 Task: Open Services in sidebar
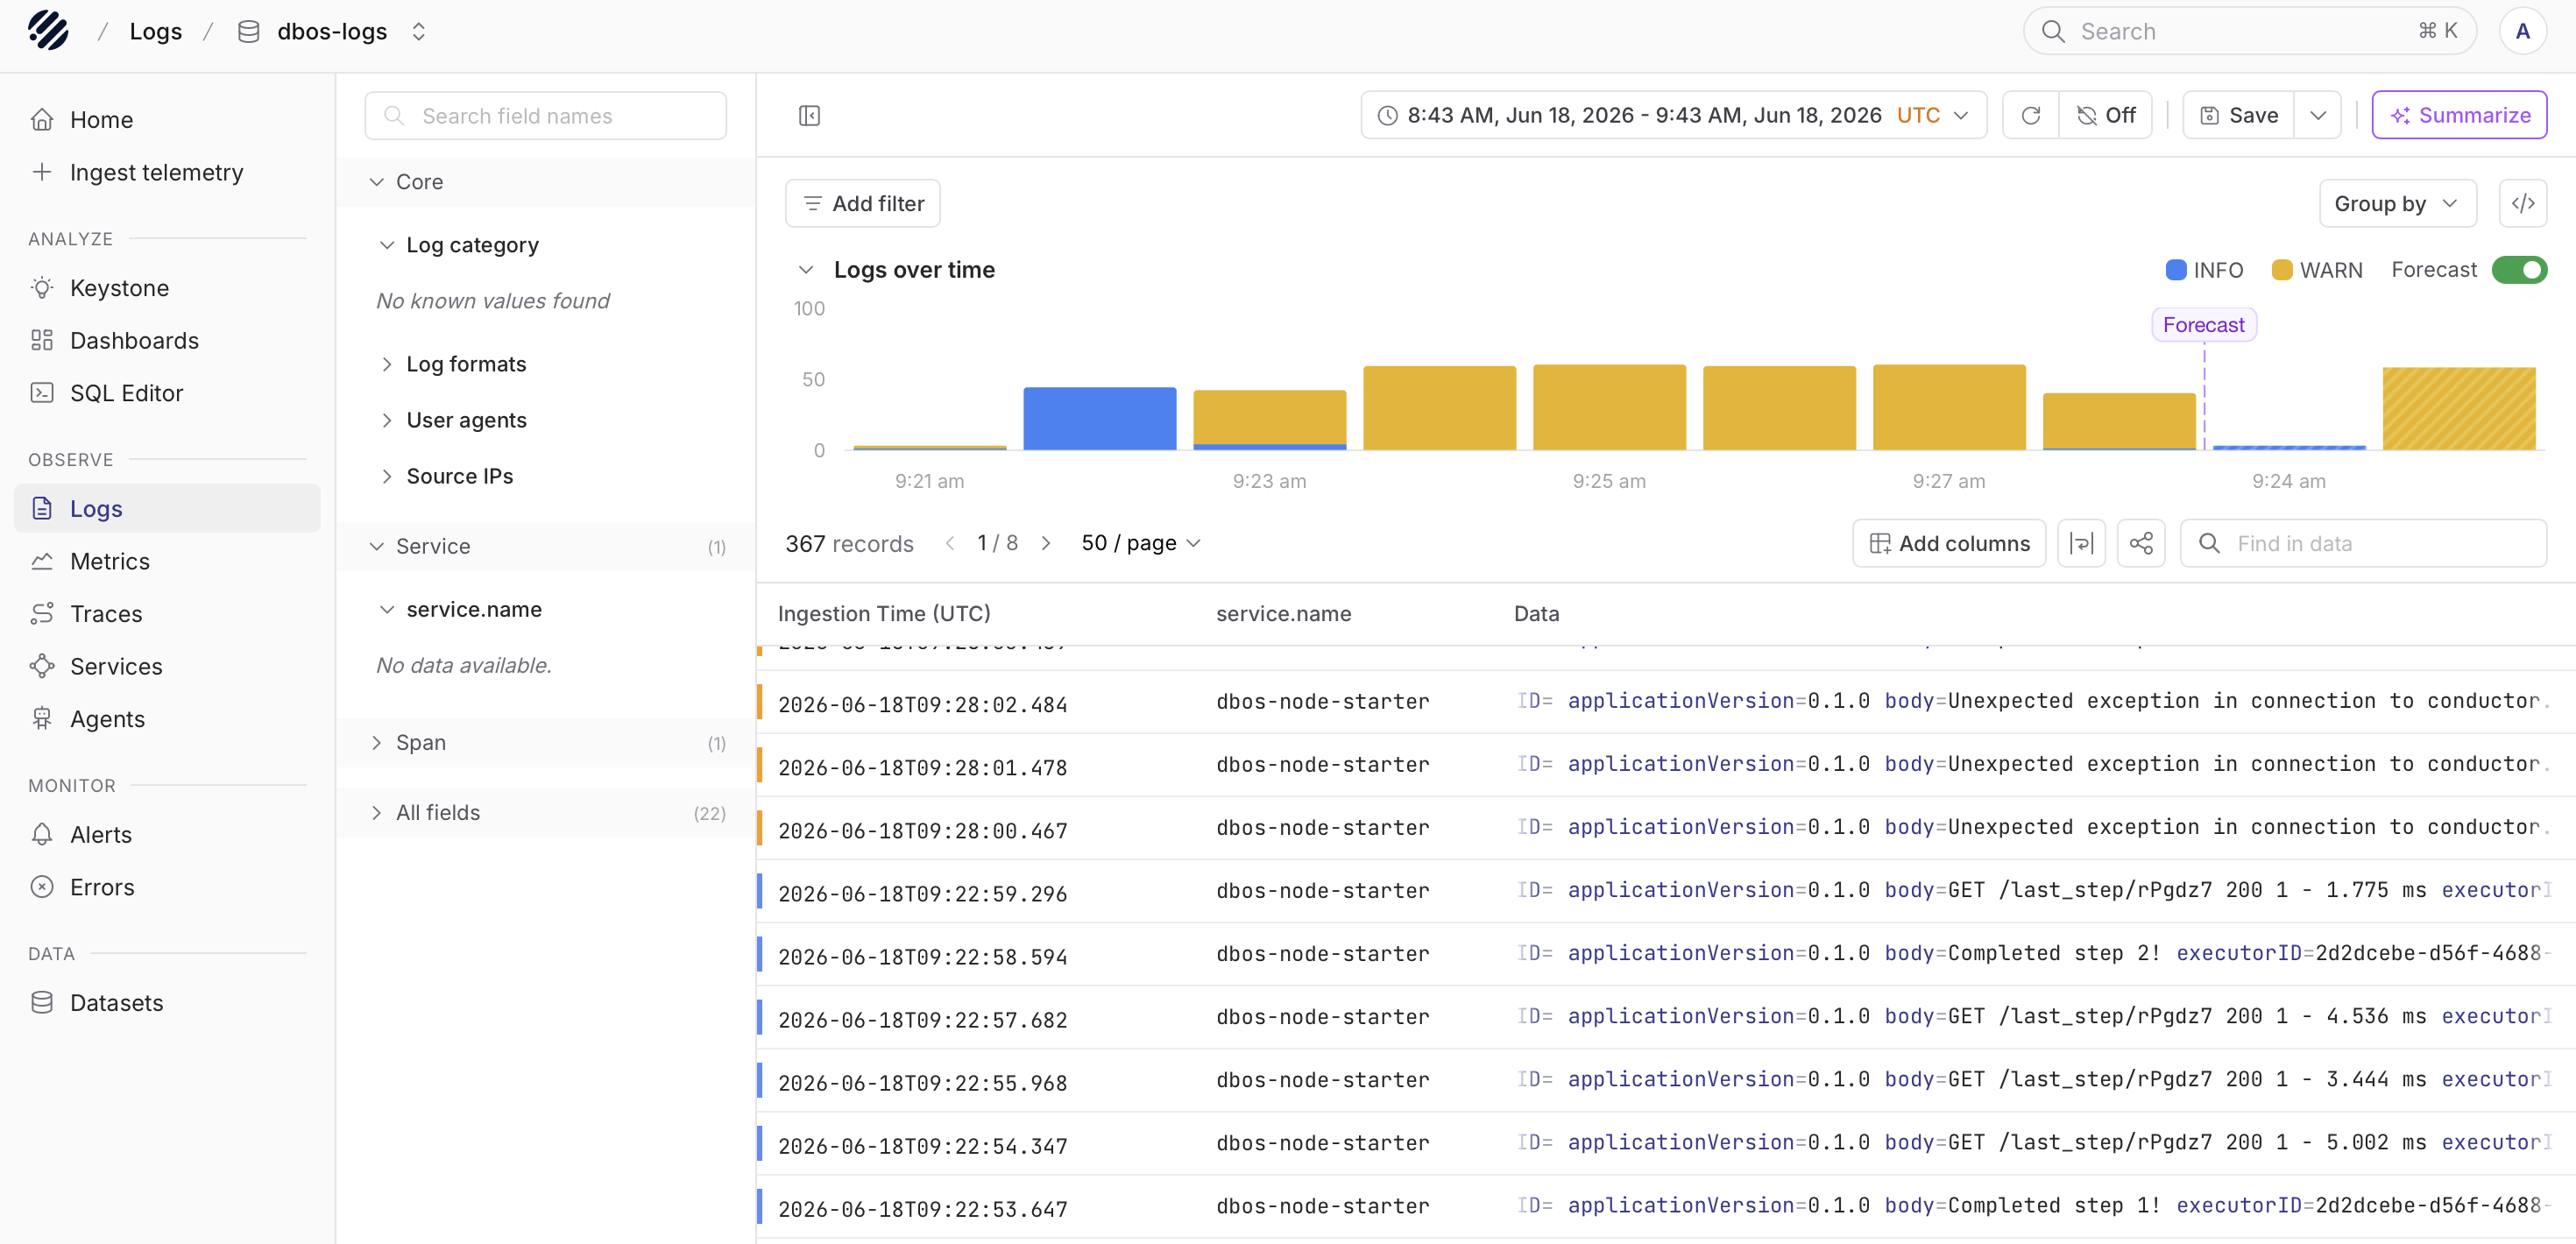(167, 666)
